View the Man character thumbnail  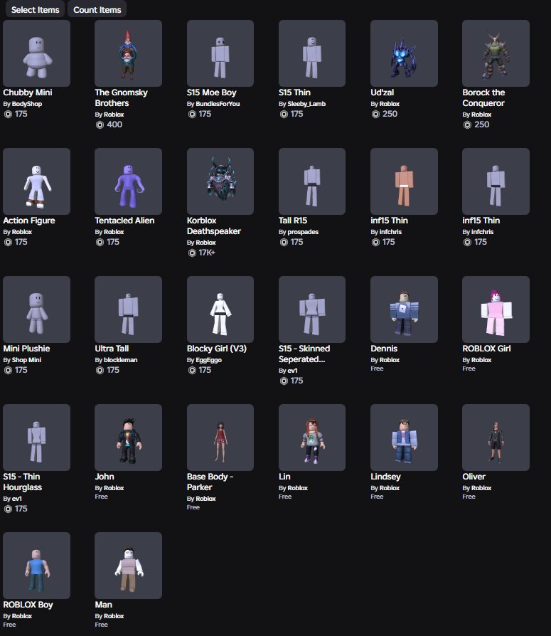[128, 566]
